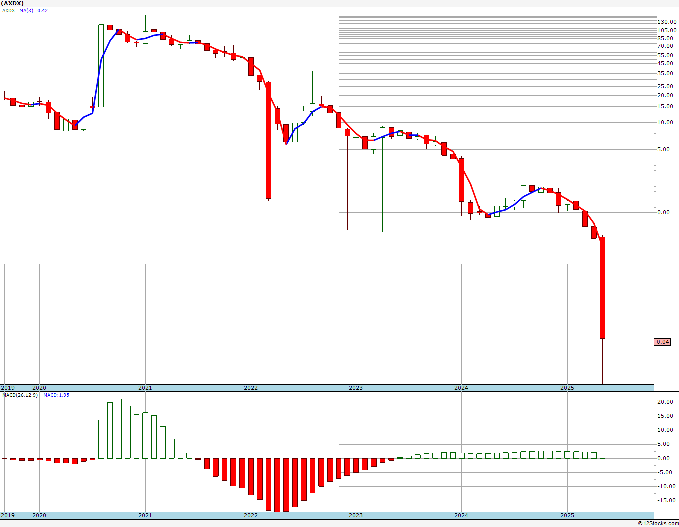This screenshot has width=679, height=527.
Task: Click the 105.00 price axis label
Action: (x=667, y=30)
